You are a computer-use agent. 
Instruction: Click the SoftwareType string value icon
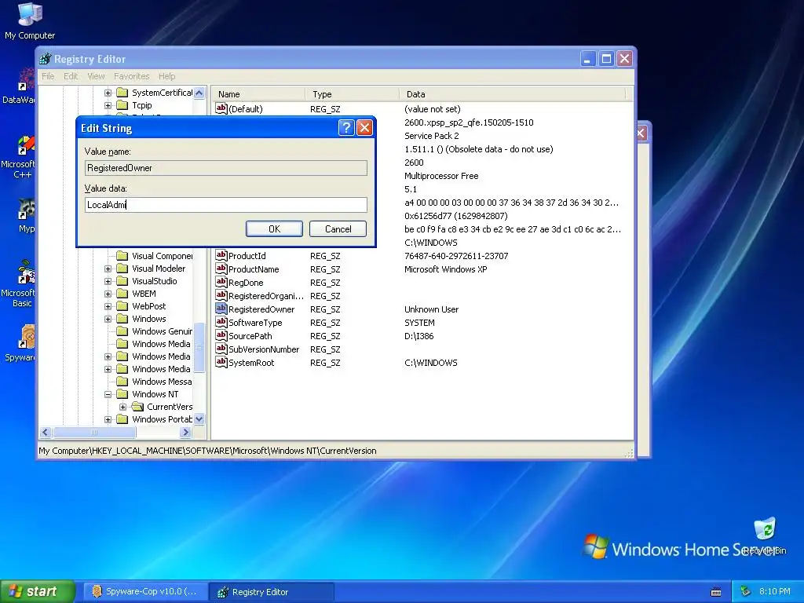pos(221,321)
